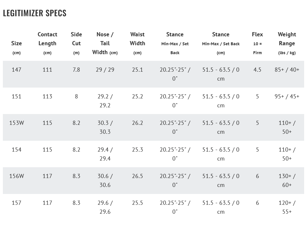This screenshot has height=243, width=307.
Task: Select the 85+ / 40+ weight range cell
Action: pyautogui.click(x=287, y=69)
